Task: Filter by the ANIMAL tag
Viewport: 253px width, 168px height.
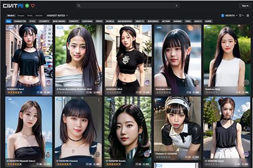Action: pos(178,21)
